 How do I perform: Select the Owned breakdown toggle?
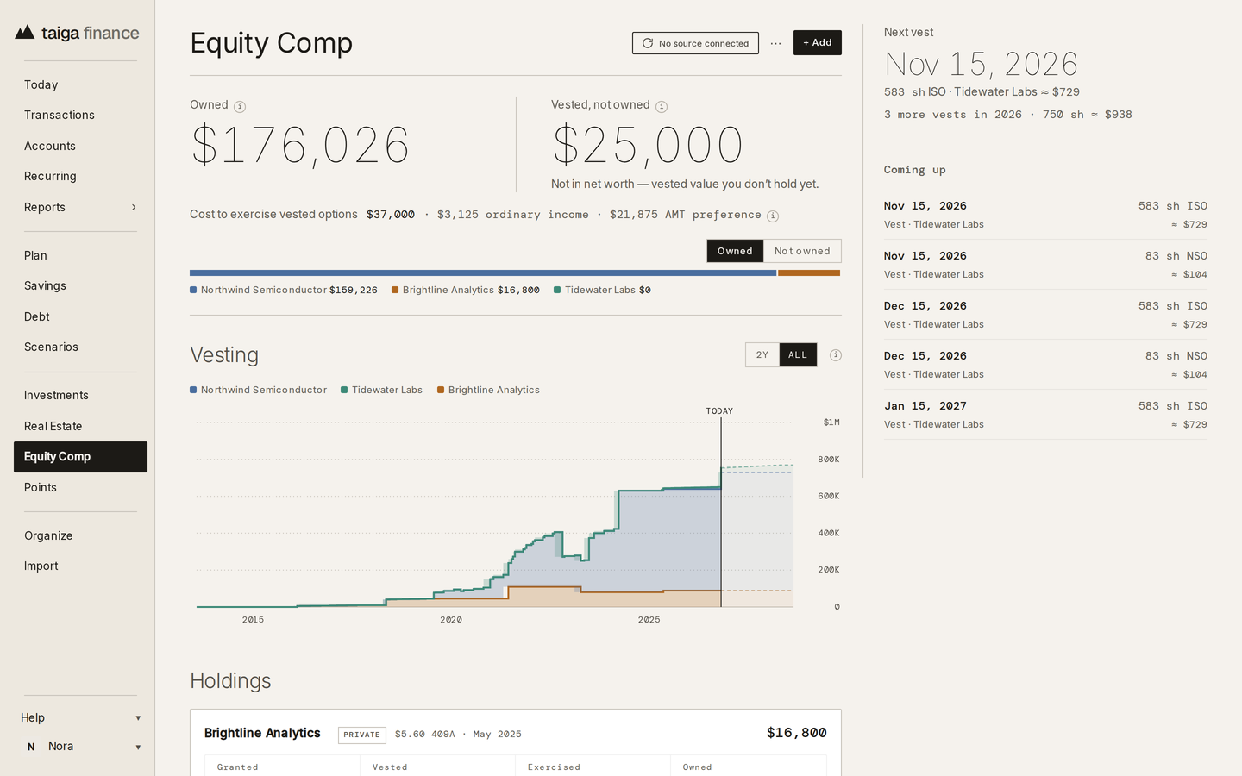pyautogui.click(x=735, y=251)
